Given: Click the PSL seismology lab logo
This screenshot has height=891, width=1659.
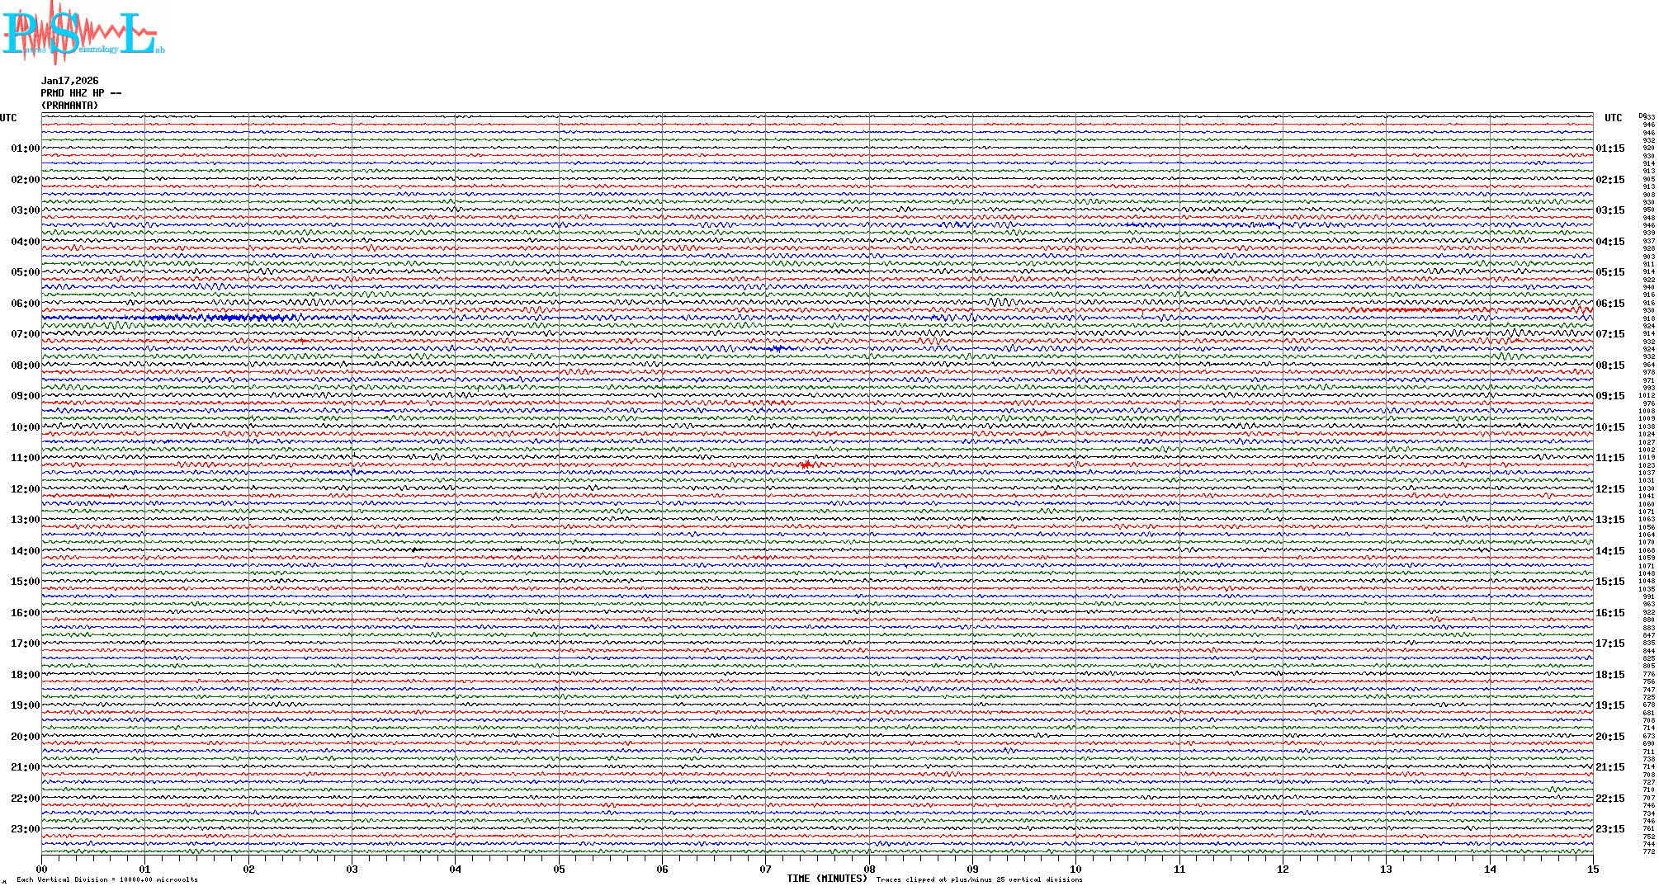Looking at the screenshot, I should click(81, 31).
